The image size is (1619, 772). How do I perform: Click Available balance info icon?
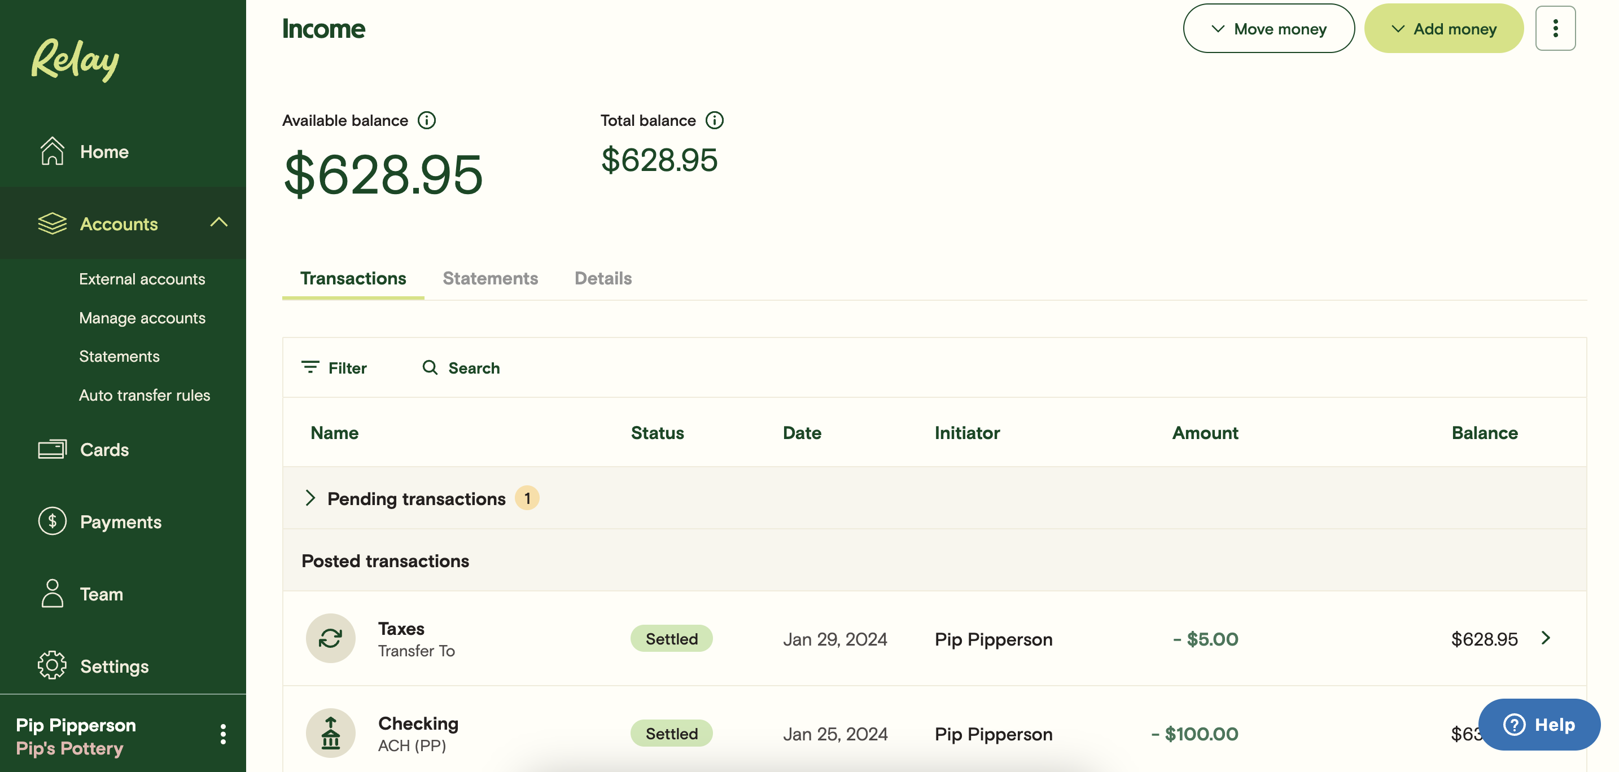(427, 120)
